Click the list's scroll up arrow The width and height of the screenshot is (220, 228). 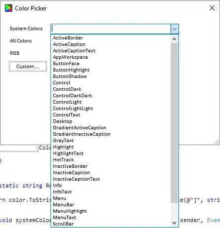click(174, 39)
